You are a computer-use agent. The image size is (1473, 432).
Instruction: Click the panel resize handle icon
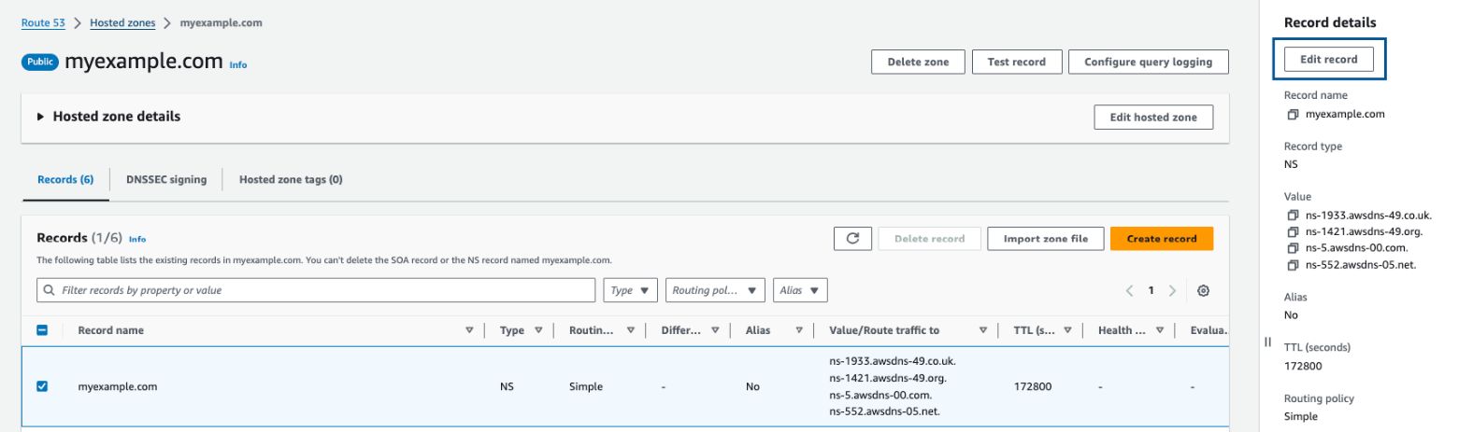tap(1267, 341)
